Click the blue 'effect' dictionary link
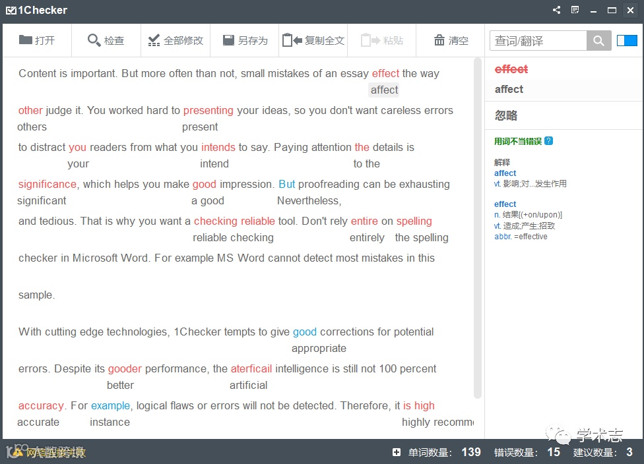The height and width of the screenshot is (464, 644). (505, 204)
